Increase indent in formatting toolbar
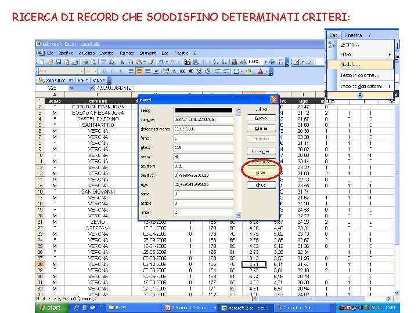 tap(226, 71)
